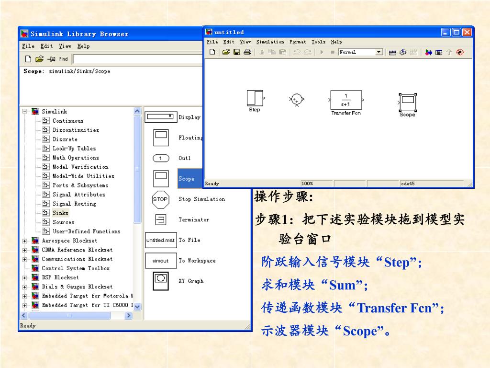Select User-Defined Functions in the tree

point(86,231)
